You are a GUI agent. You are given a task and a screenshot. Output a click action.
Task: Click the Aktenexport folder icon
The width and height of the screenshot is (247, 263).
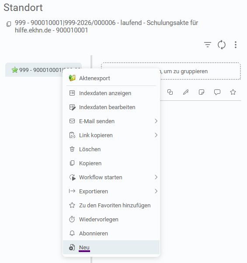(72, 78)
